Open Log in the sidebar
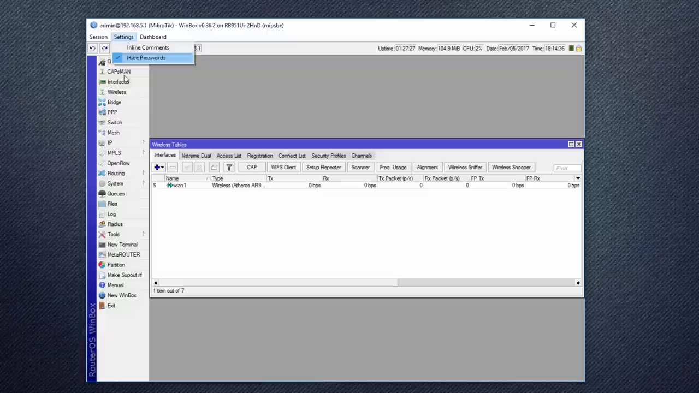This screenshot has width=699, height=393. pos(111,214)
